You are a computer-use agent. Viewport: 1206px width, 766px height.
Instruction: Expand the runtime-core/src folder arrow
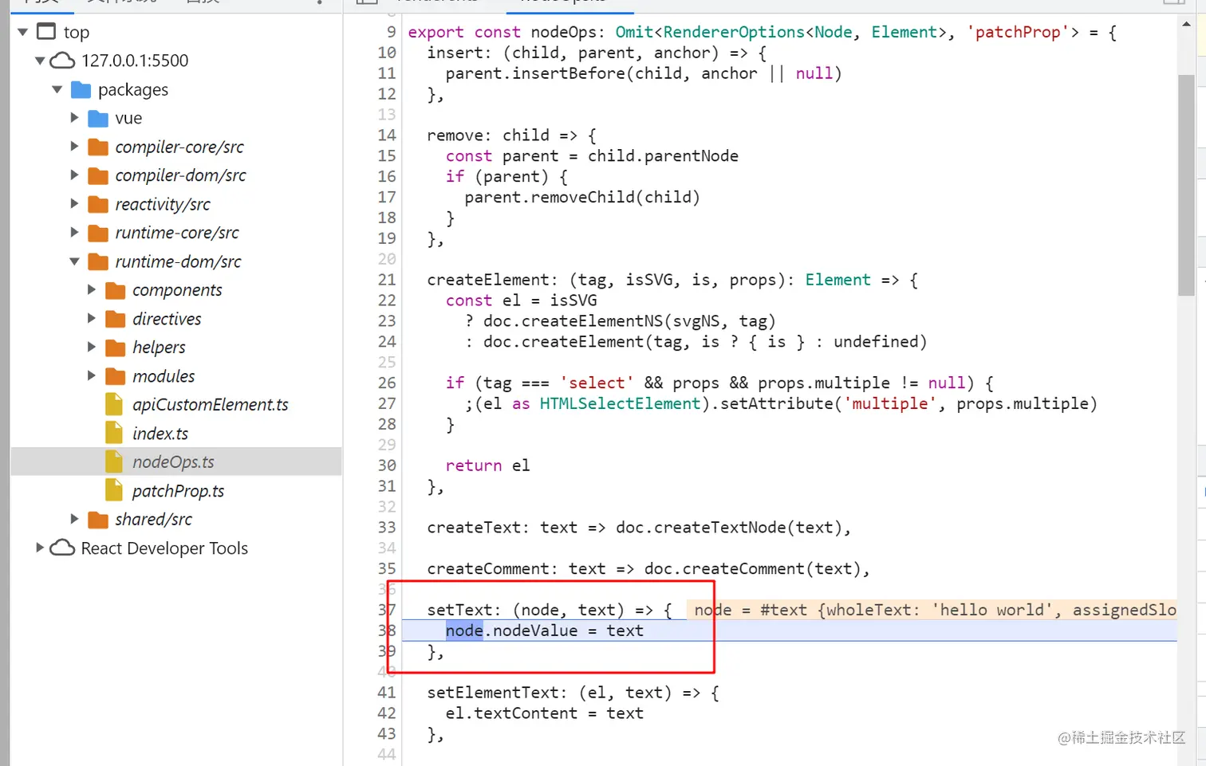[x=74, y=233]
